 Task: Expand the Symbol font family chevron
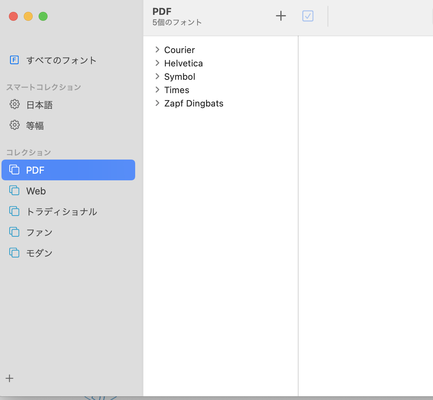coord(157,76)
